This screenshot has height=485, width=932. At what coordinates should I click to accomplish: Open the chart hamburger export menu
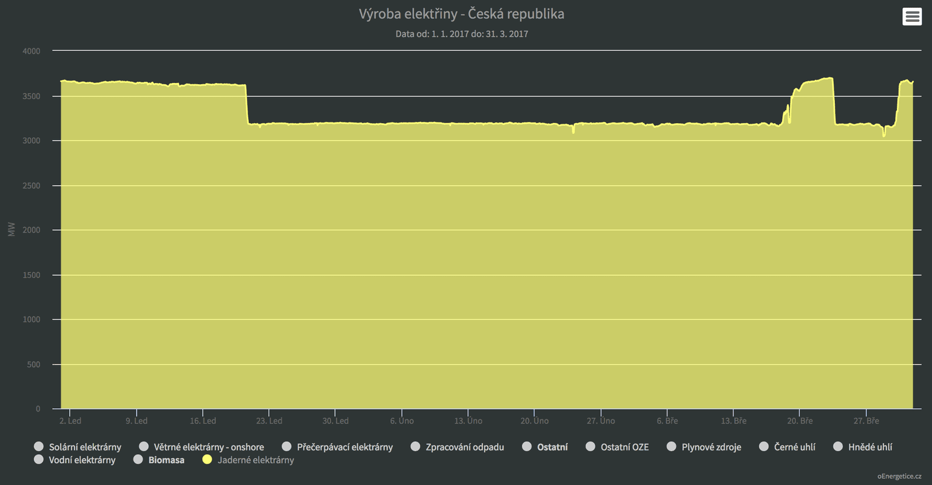(912, 16)
